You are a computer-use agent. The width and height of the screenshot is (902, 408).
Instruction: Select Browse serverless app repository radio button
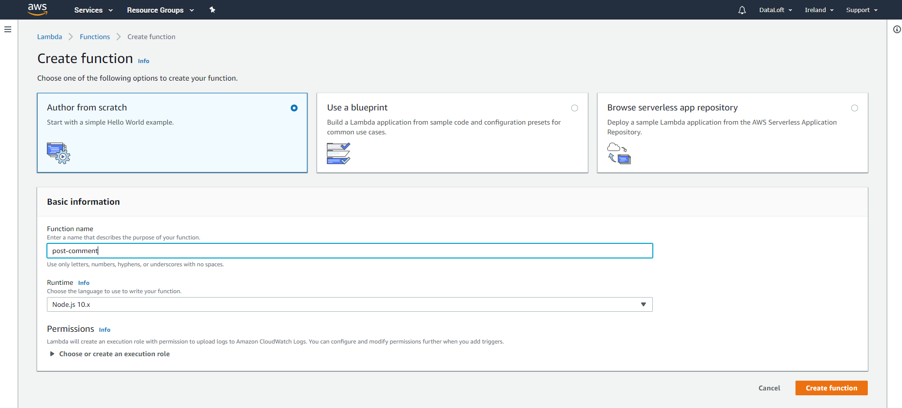pos(855,108)
